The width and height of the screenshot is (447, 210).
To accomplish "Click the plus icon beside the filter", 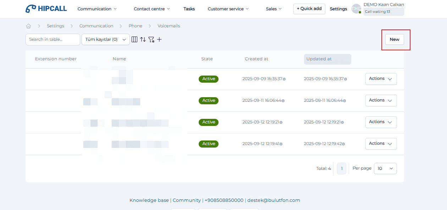I will coord(159,39).
